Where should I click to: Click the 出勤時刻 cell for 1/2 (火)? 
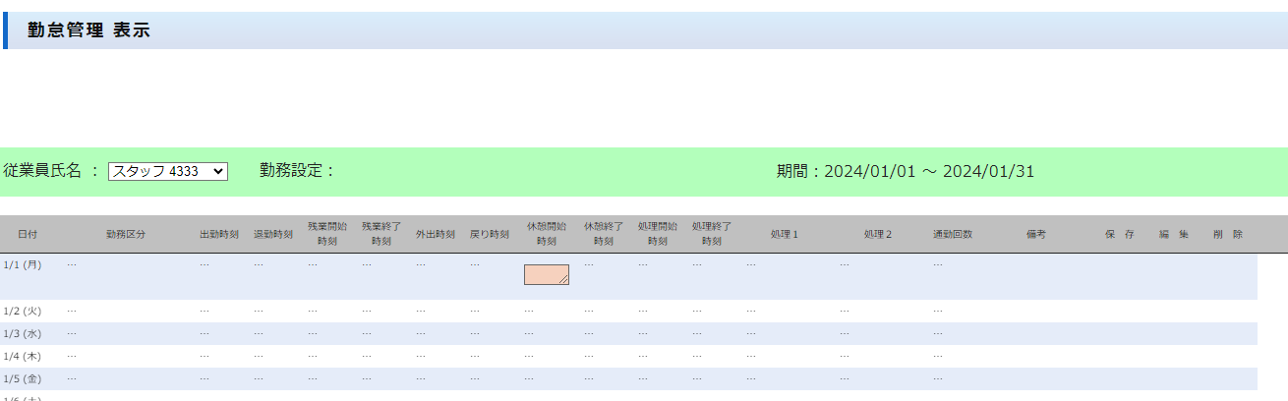(205, 311)
